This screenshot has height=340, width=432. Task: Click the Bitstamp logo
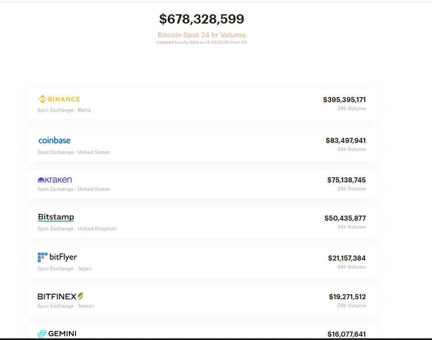point(56,217)
